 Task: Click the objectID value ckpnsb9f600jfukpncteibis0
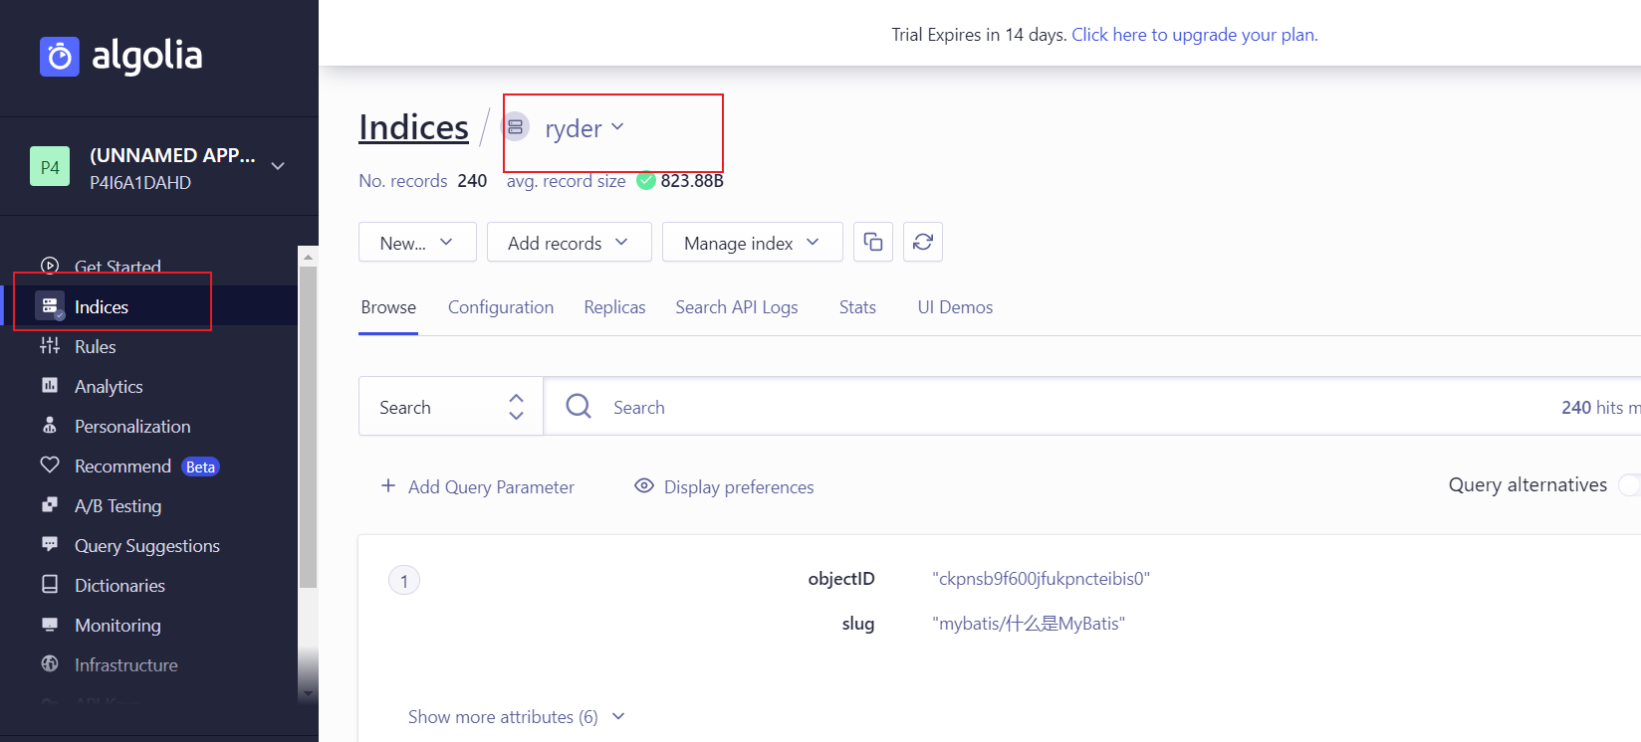[x=1041, y=579]
